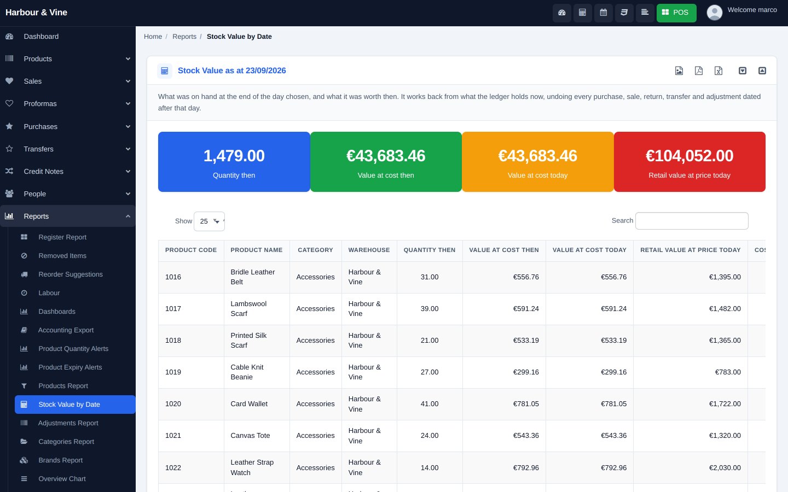Open Adjustments Report
Image resolution: width=788 pixels, height=492 pixels.
(x=75, y=423)
